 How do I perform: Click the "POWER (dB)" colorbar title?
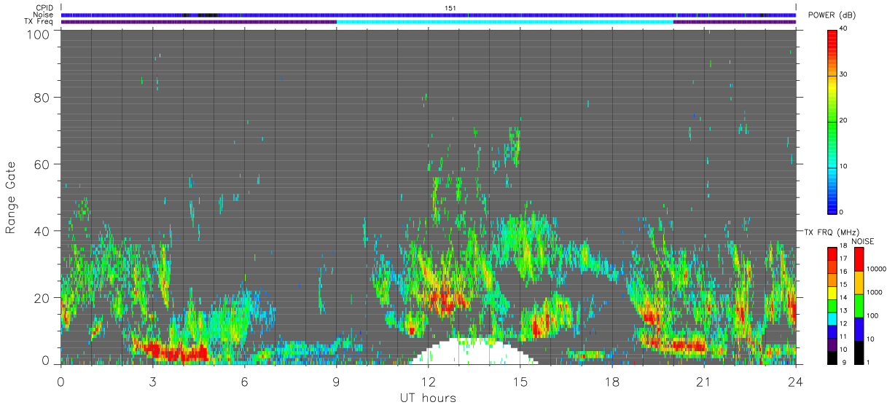[832, 15]
